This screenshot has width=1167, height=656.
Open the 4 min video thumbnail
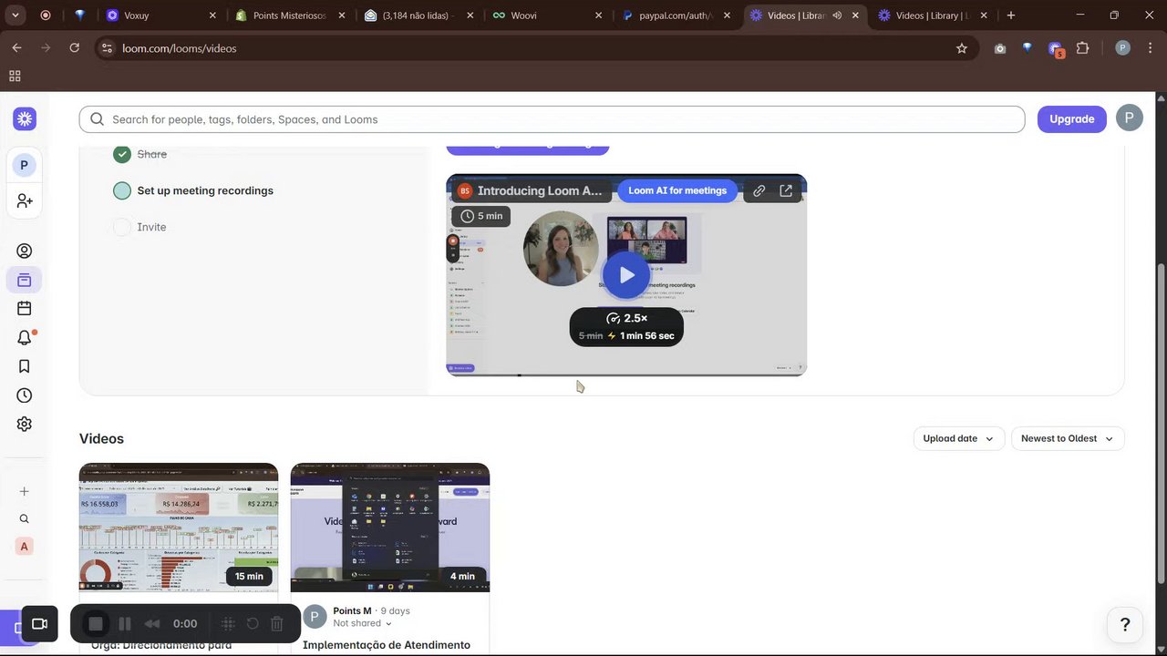click(390, 528)
